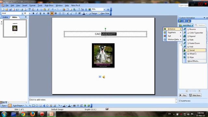
Task: Click the Play animation button
Action: tap(183, 95)
